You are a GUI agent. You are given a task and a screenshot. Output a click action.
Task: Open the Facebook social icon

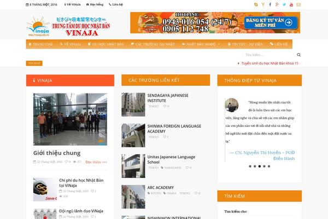click(270, 4)
